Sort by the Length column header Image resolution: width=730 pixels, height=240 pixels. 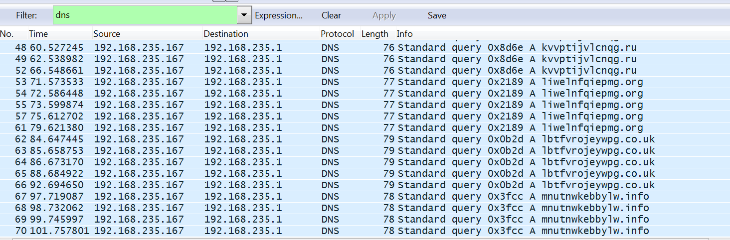click(374, 34)
